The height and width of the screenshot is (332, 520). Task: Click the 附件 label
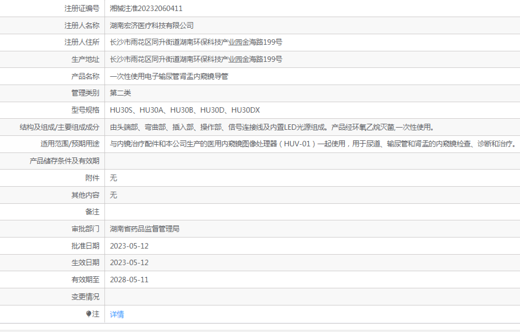(92, 178)
